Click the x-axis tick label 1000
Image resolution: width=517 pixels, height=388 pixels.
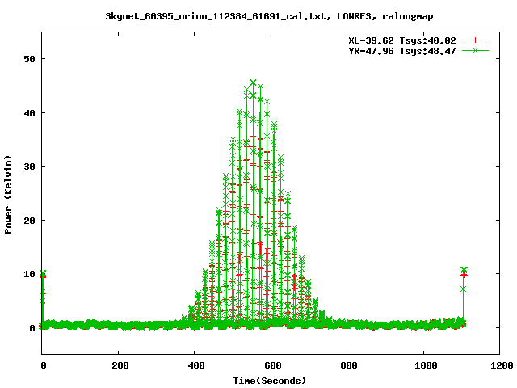tap(426, 365)
